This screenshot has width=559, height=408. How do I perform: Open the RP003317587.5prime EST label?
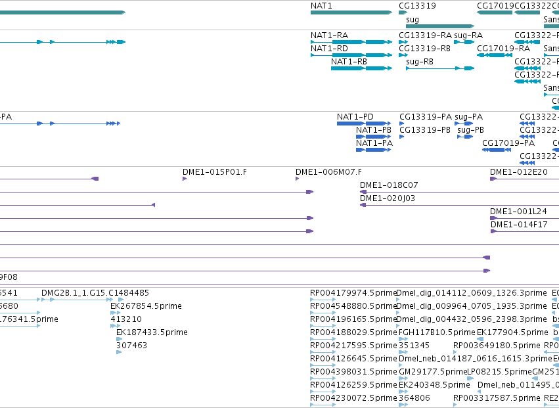coord(497,398)
